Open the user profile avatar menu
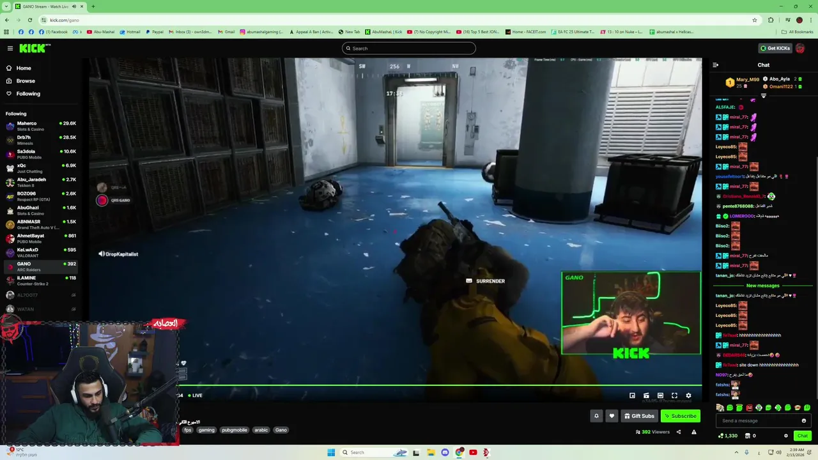Viewport: 818px width, 460px height. pyautogui.click(x=800, y=49)
